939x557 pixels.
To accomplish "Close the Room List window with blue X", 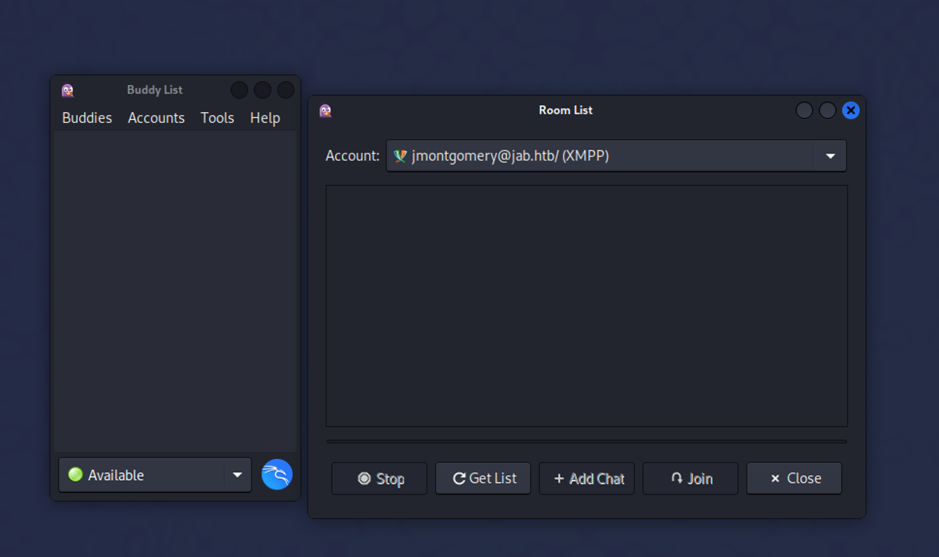I will [x=851, y=110].
